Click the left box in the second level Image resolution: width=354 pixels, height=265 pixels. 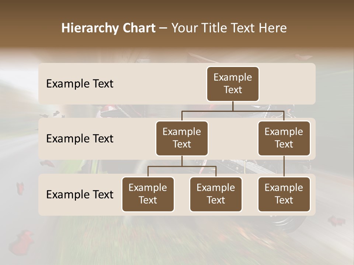[182, 138]
